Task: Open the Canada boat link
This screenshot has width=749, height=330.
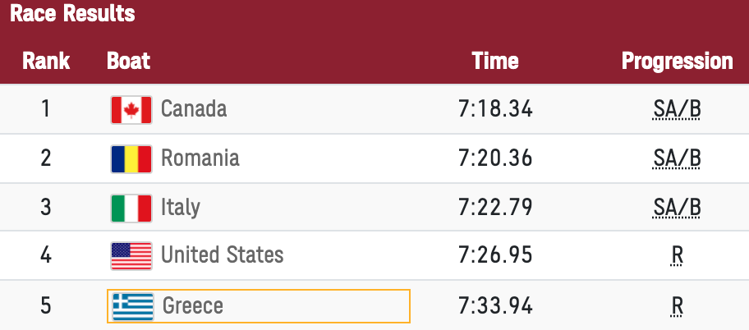Action: 194,109
